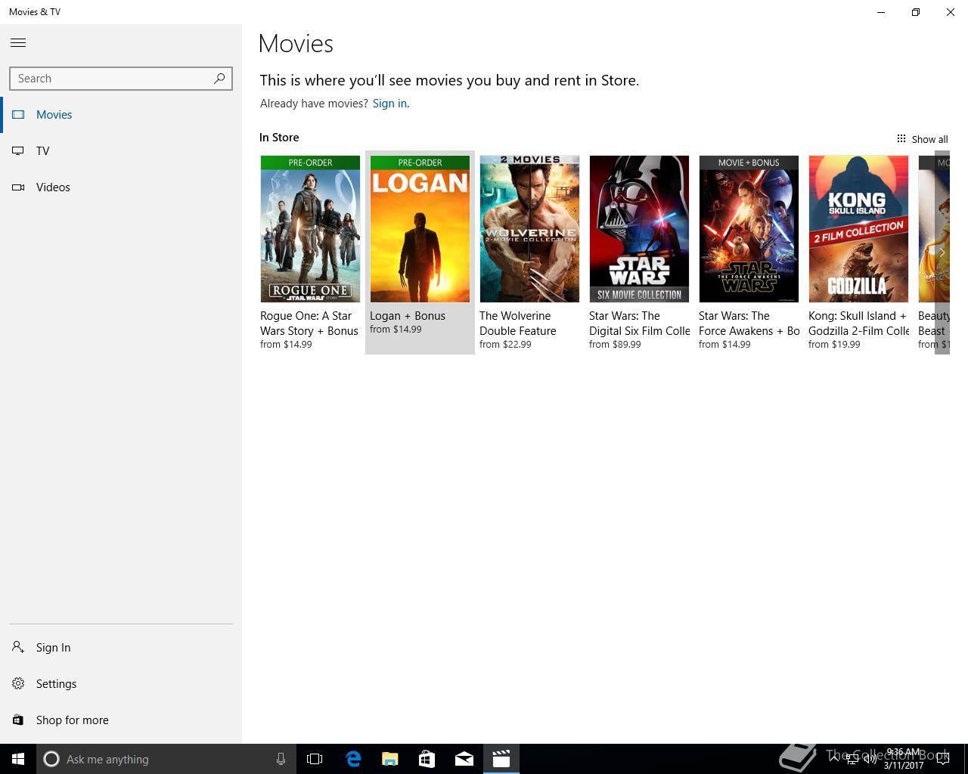Open Star Wars Six Movie Collection poster
The image size is (968, 774).
[639, 229]
